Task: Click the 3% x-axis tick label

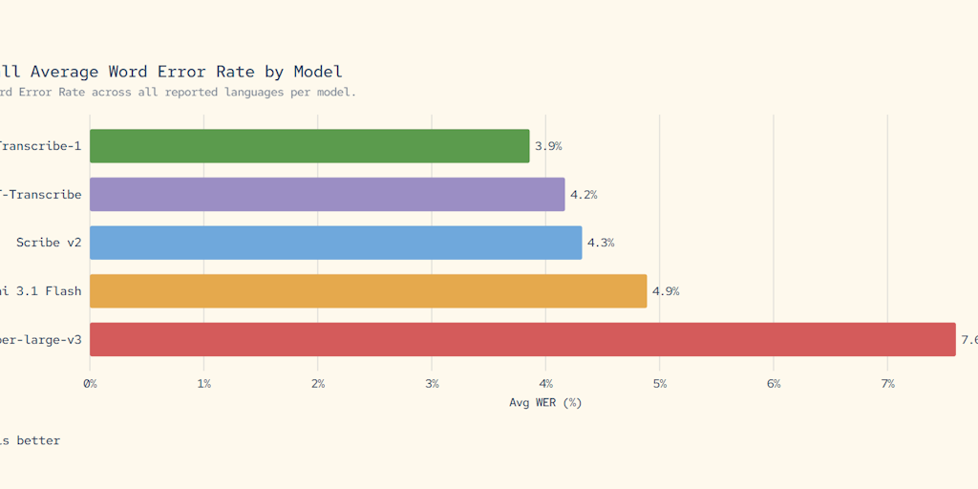Action: (x=432, y=384)
